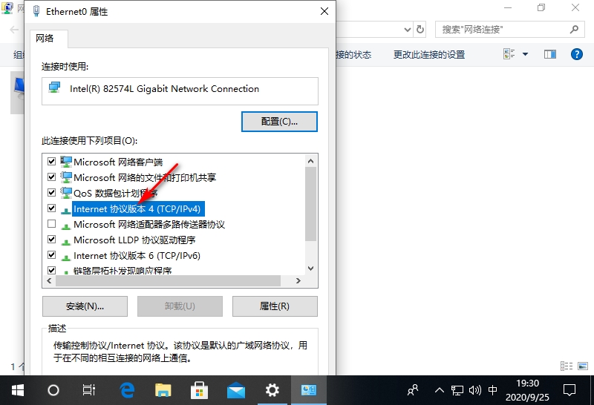Open the volume control tray icon
Screen dimensions: 594x405
coord(475,390)
